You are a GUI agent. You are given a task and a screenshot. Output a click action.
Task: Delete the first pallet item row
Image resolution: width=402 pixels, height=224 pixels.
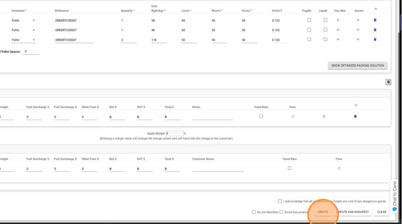375,20
